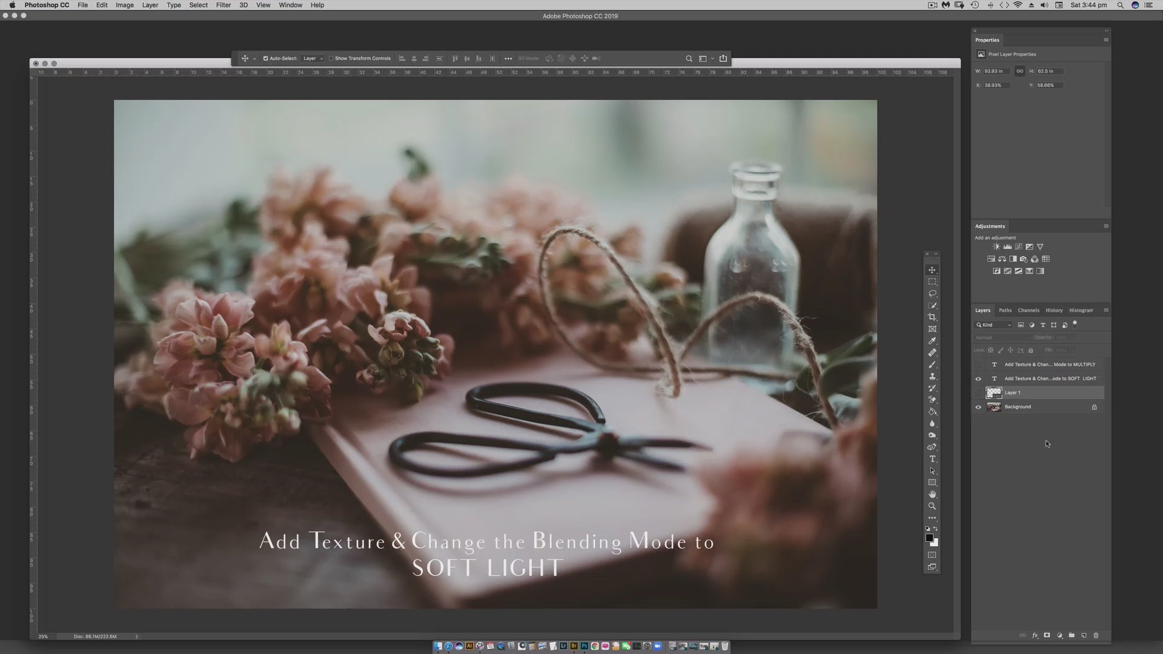Image resolution: width=1163 pixels, height=654 pixels.
Task: Open the Filter menu
Action: tap(224, 5)
